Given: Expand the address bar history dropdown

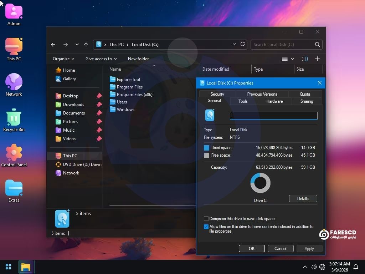Looking at the screenshot, I should pyautogui.click(x=234, y=44).
